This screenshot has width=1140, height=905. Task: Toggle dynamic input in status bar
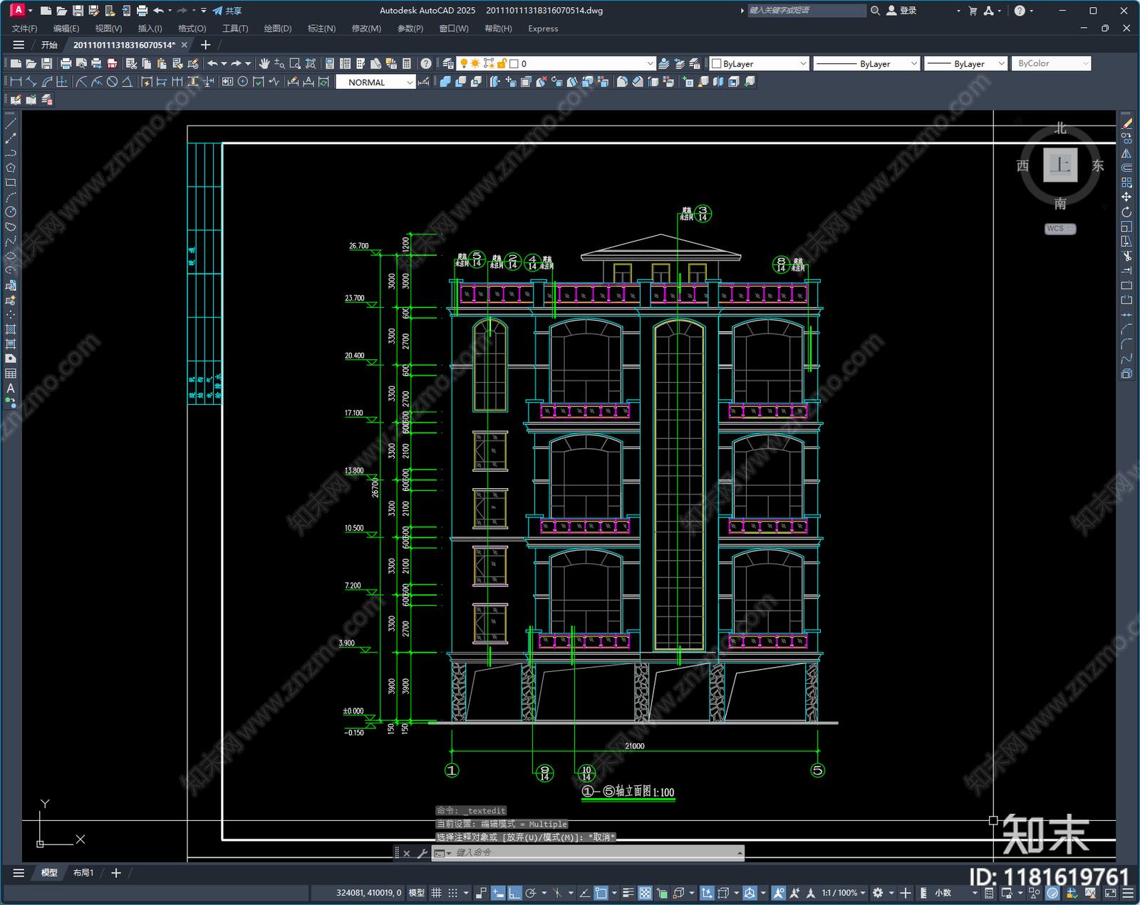coord(498,893)
